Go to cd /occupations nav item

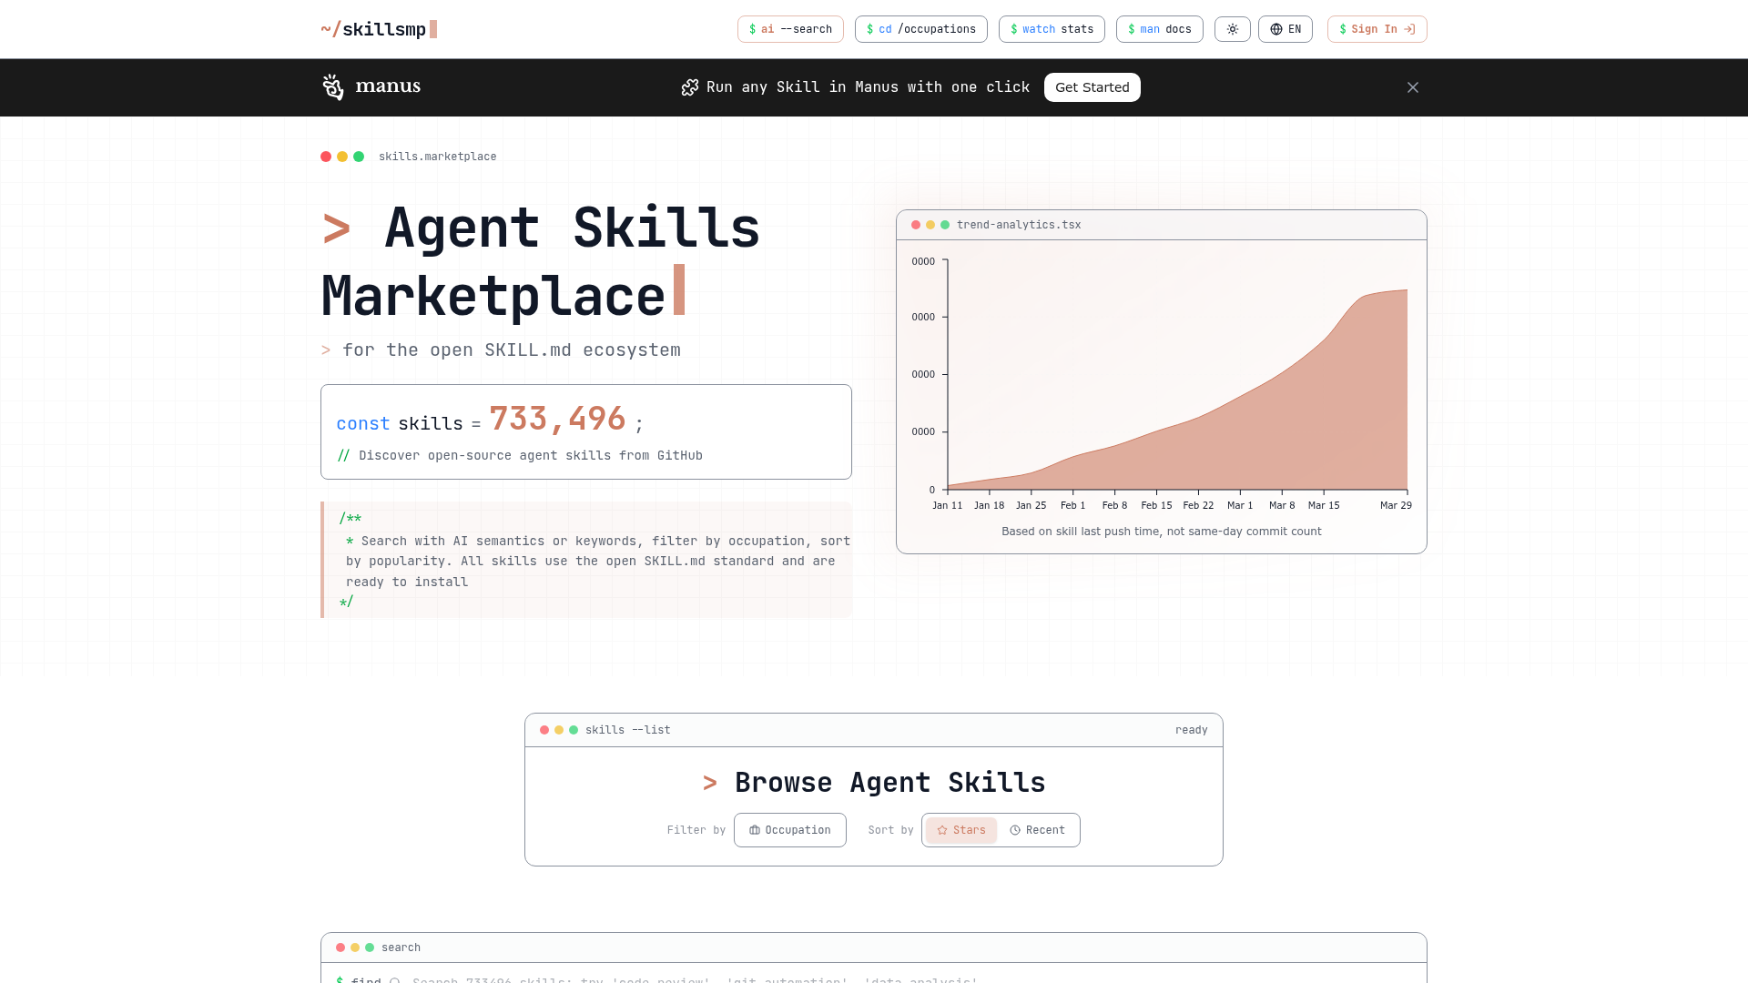click(x=920, y=29)
